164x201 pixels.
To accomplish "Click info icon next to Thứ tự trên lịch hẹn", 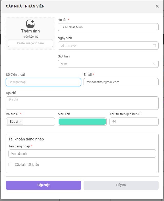I will coord(140,114).
